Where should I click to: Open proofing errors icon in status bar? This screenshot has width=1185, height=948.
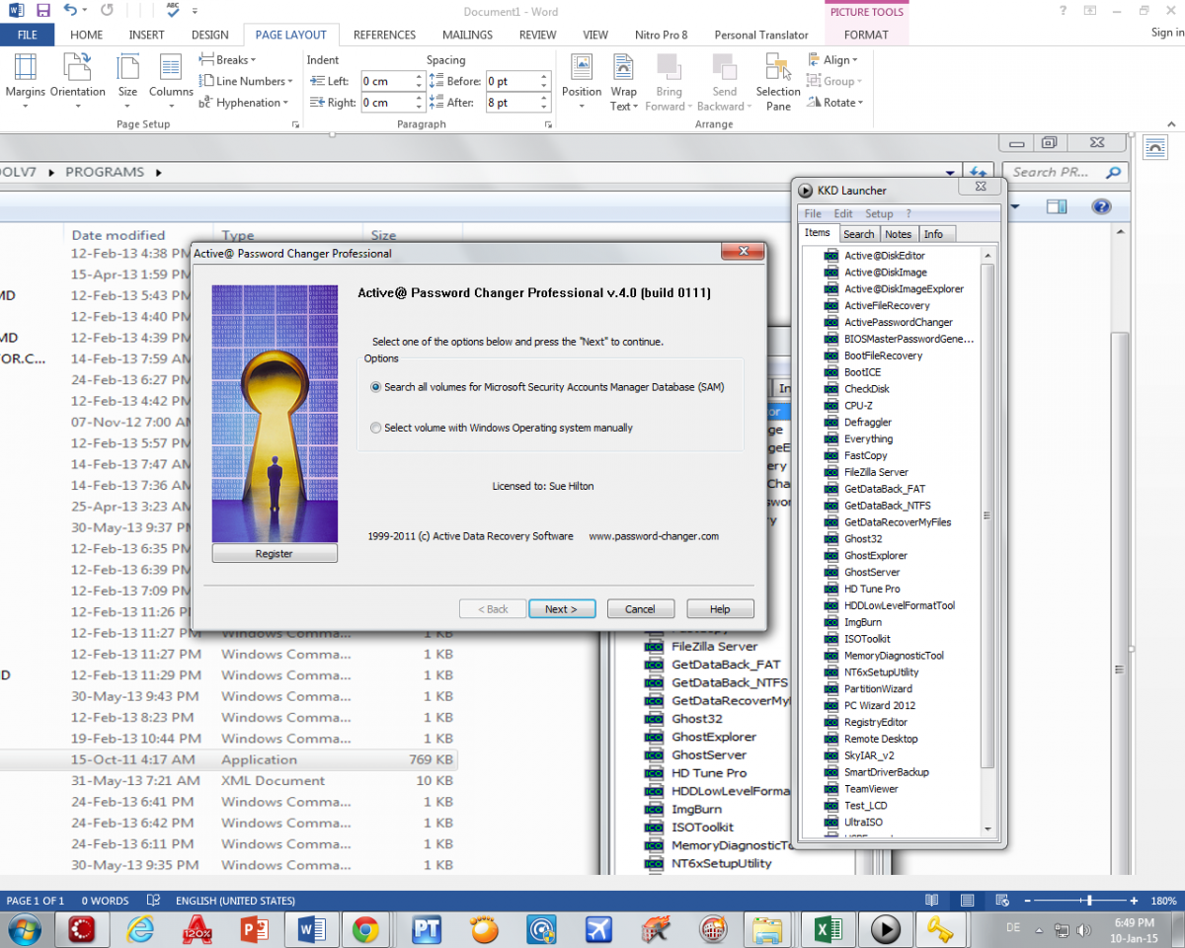(154, 901)
